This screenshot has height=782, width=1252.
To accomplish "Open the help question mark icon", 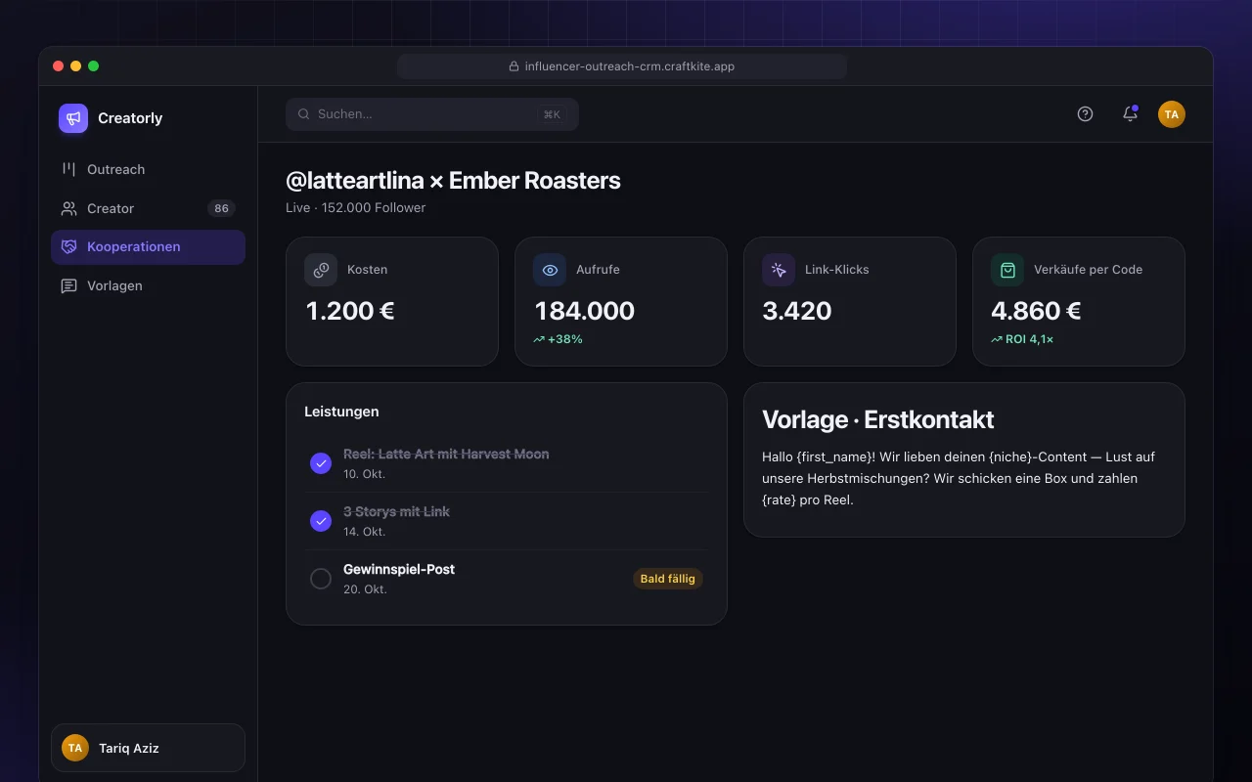I will (1085, 114).
